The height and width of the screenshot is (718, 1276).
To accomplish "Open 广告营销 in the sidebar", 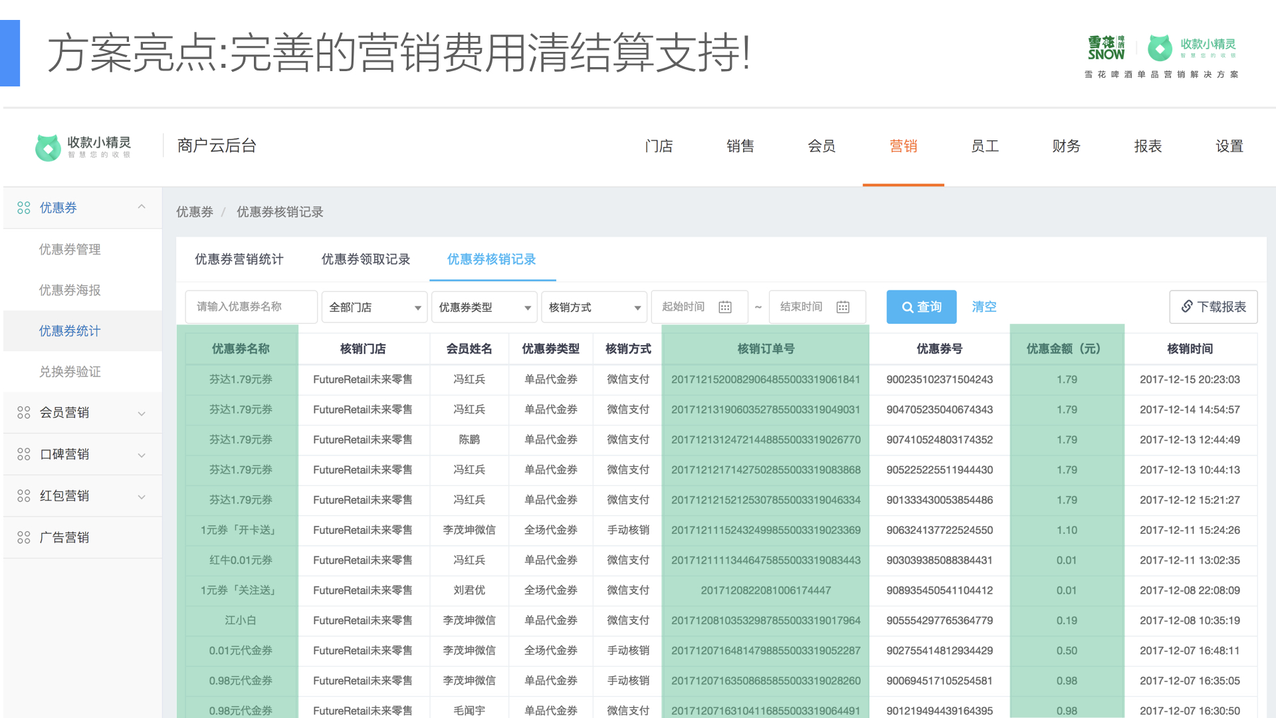I will coord(64,537).
